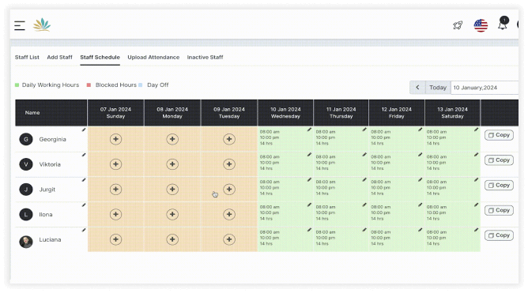Open Inactive Staff tab
528x293 pixels.
point(205,57)
